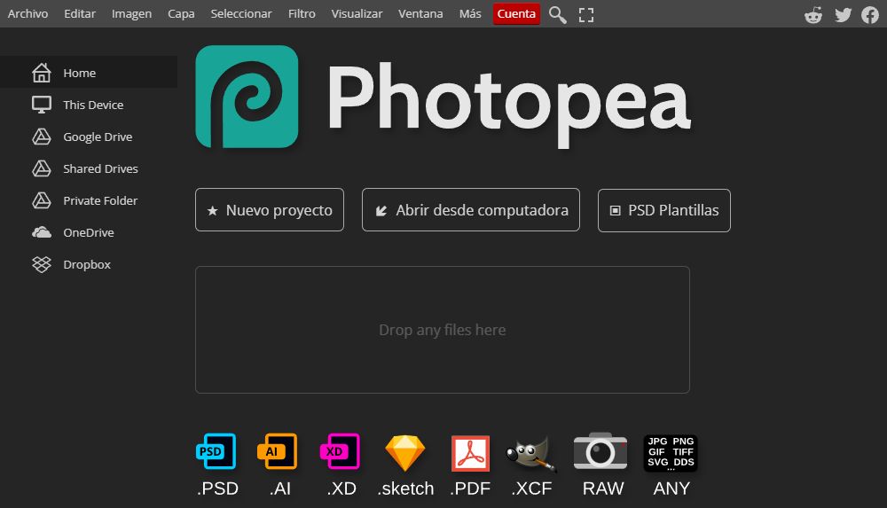Click the .XD format icon
Viewport: 887px width, 508px height.
(340, 451)
